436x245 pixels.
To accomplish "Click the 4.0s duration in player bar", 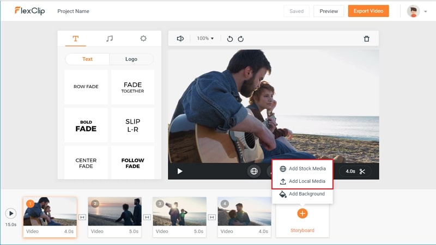I will pyautogui.click(x=350, y=171).
